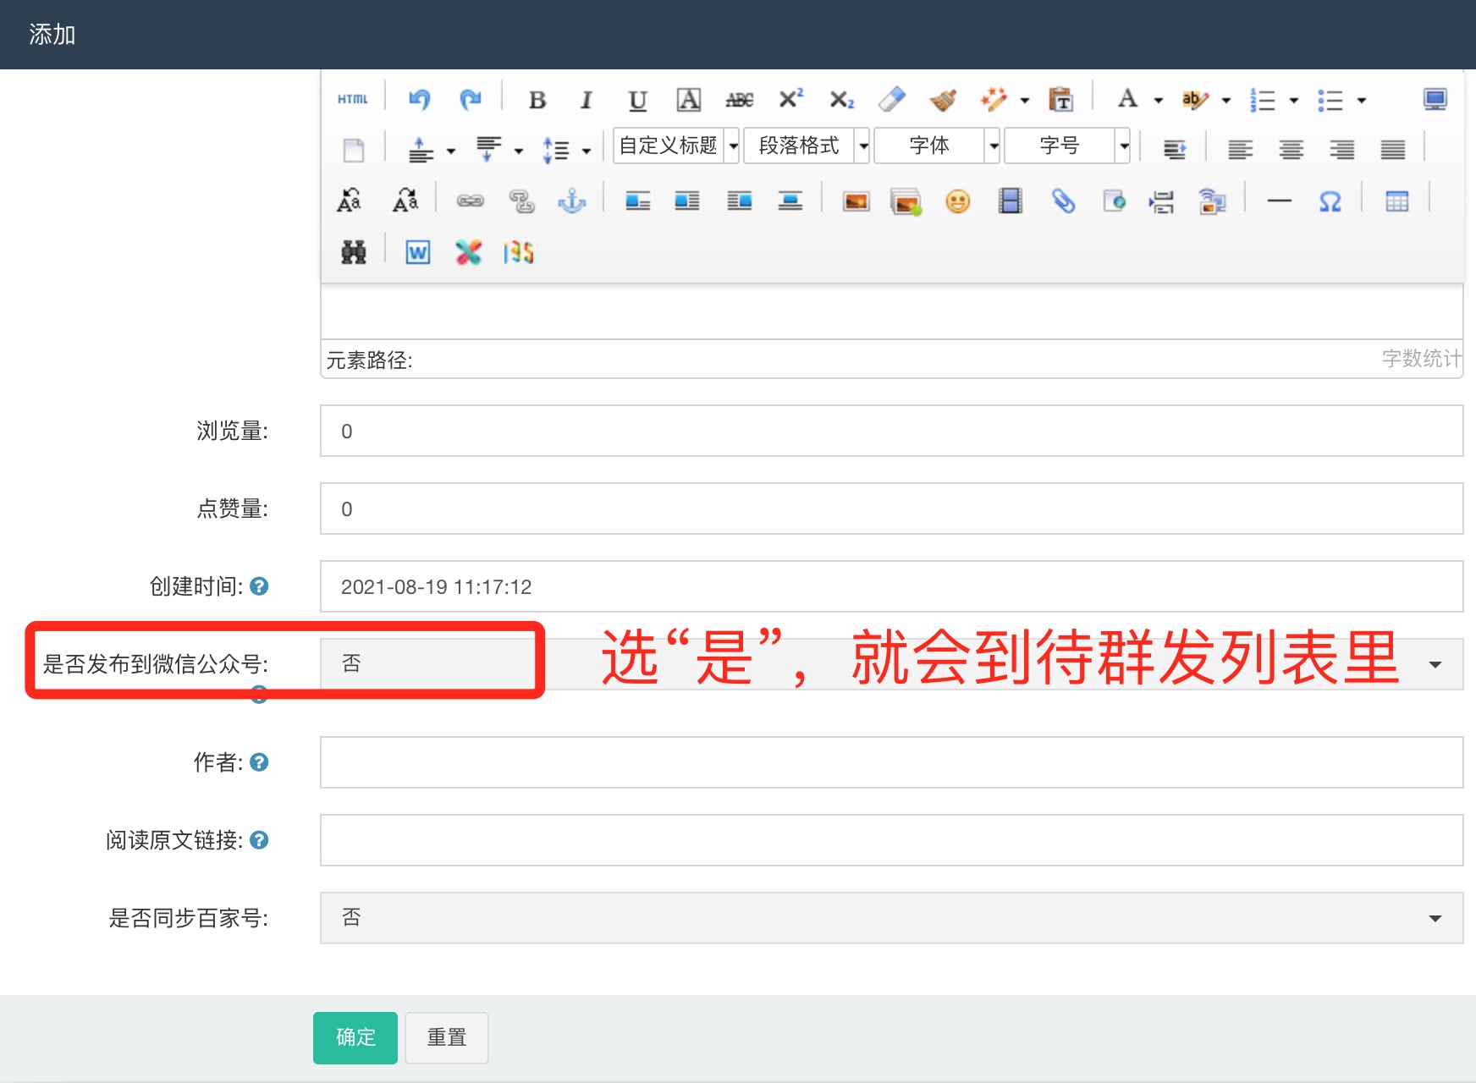Insert a video using the film icon

coord(1010,201)
